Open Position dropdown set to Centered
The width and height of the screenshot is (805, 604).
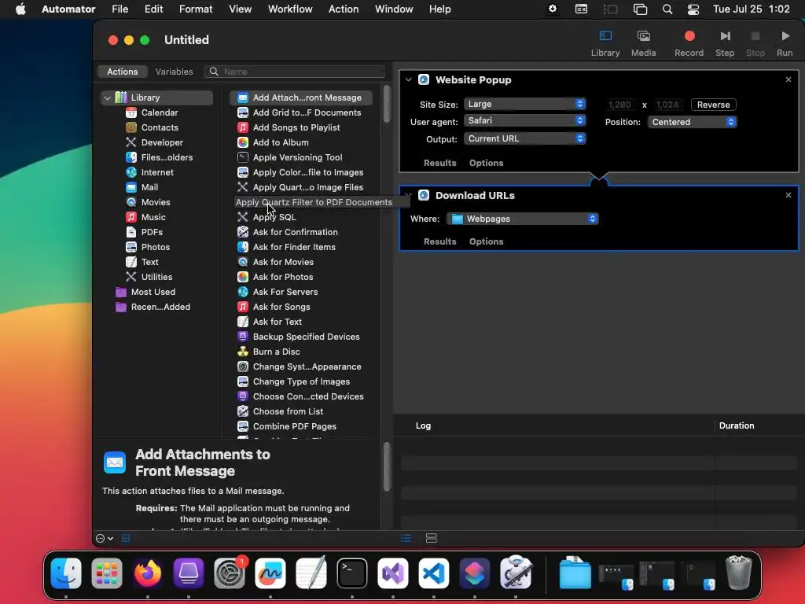click(692, 122)
